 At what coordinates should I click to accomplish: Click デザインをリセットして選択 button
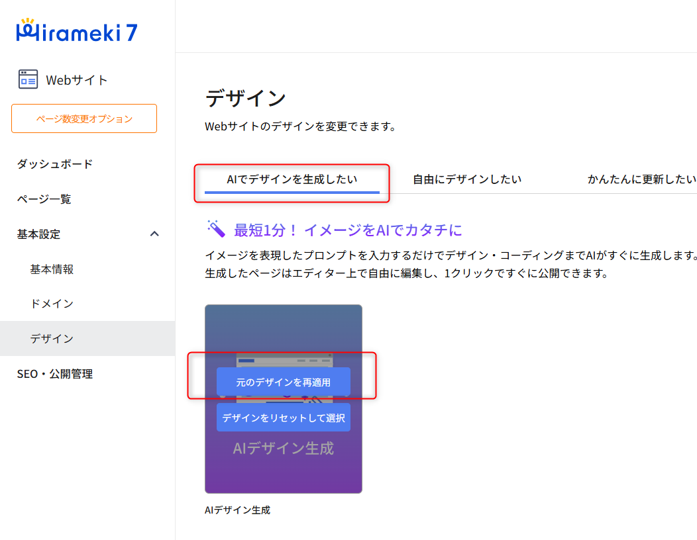284,418
